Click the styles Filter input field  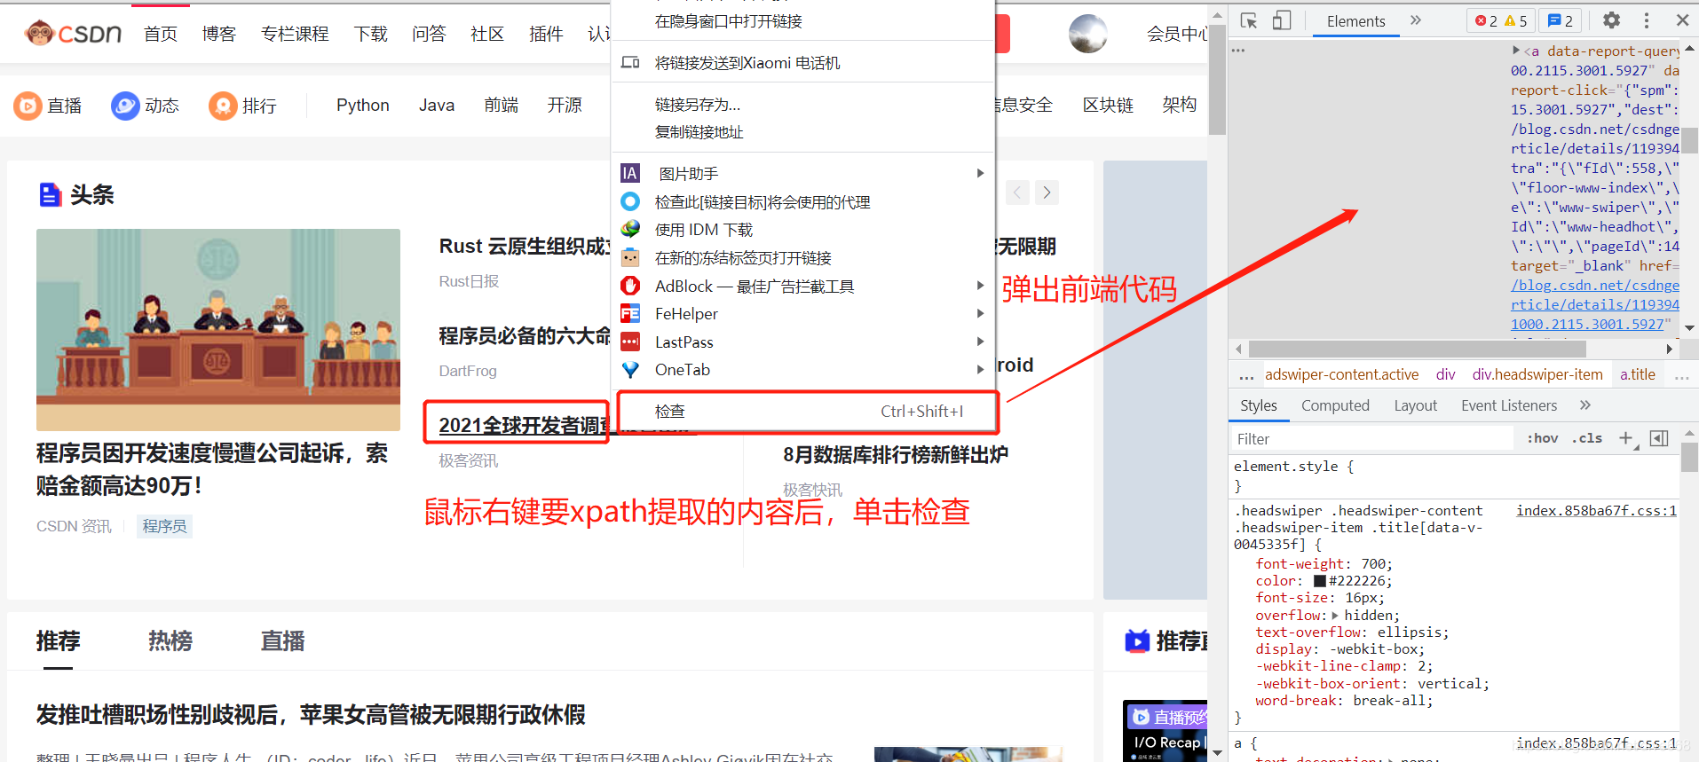click(x=1371, y=438)
